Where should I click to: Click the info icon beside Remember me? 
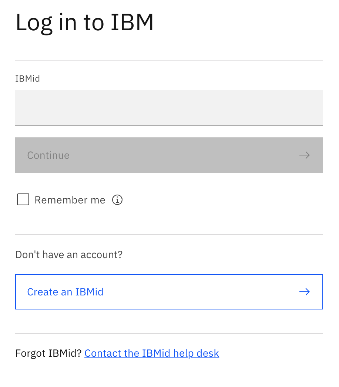(x=117, y=200)
